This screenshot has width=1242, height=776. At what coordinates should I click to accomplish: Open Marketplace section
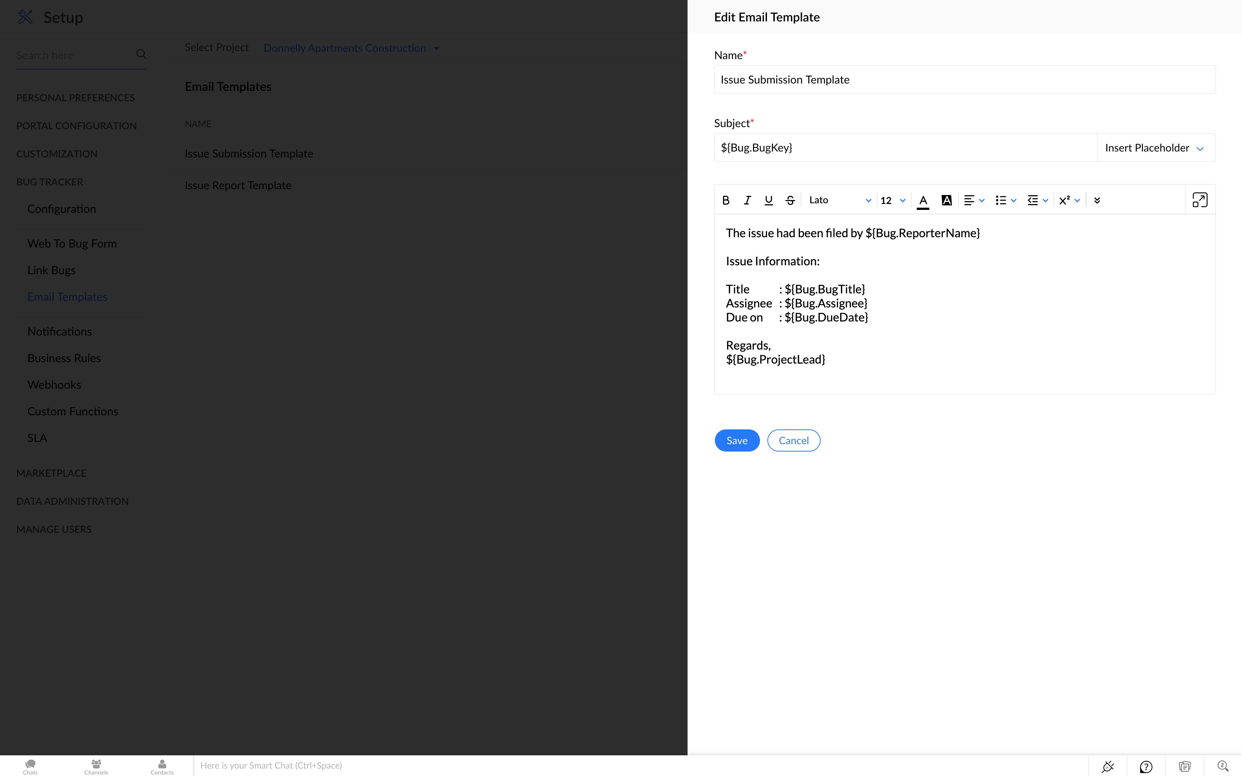[51, 473]
